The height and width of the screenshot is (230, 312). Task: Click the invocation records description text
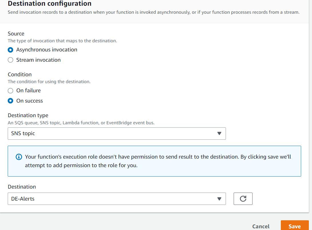[x=154, y=12]
